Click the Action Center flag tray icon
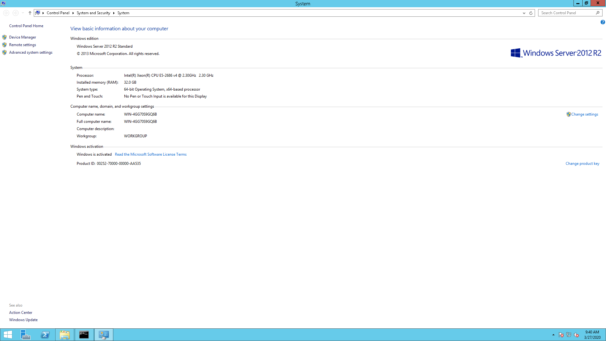Screen dimensions: 606x341 561,335
